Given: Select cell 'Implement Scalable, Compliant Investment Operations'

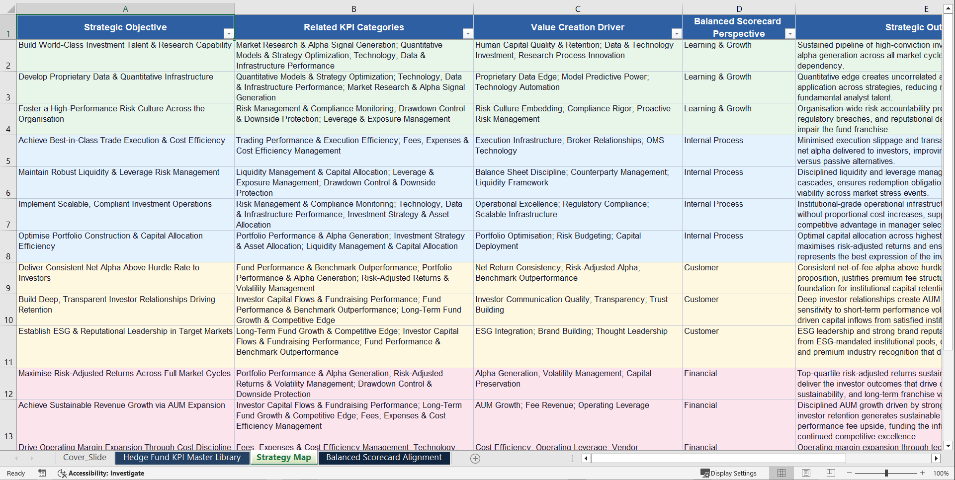Looking at the screenshot, I should point(125,215).
